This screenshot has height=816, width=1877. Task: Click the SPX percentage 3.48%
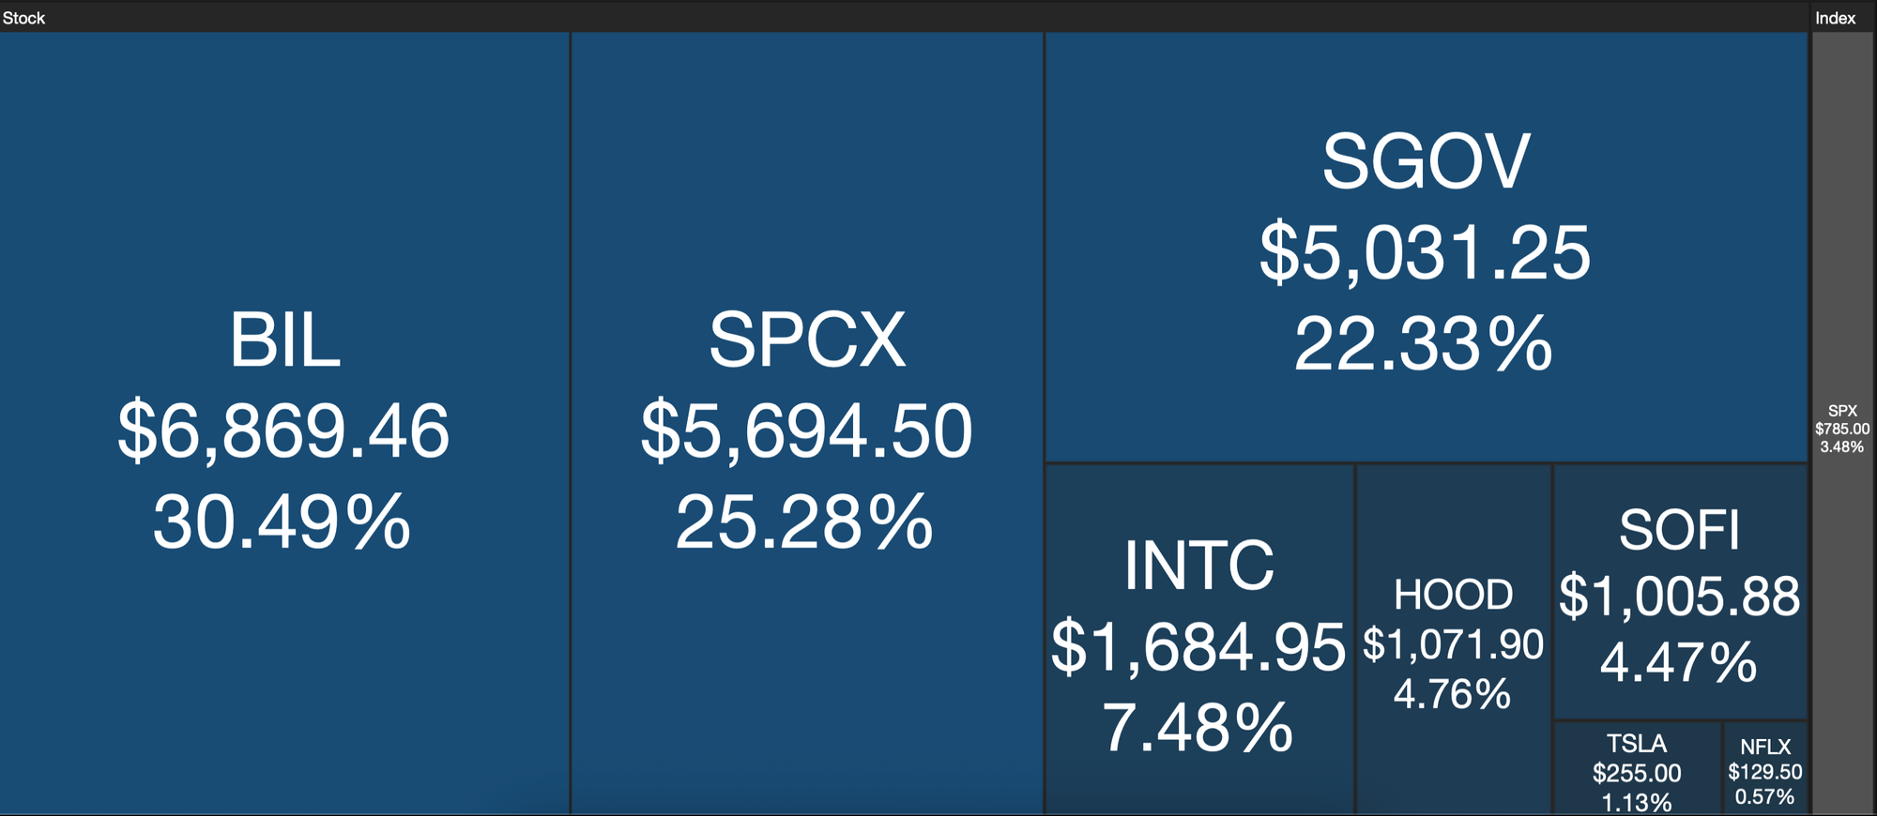(1842, 446)
